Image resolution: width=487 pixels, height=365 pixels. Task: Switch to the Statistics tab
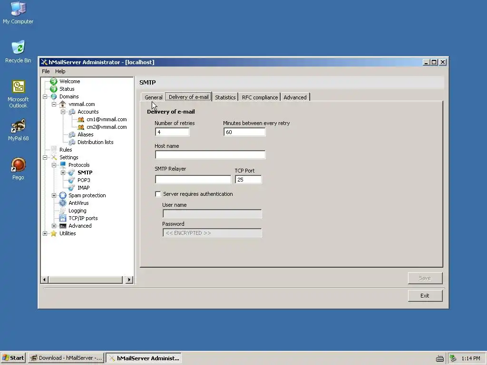(225, 97)
